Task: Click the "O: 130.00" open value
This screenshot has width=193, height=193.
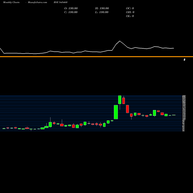Action: tap(71, 8)
